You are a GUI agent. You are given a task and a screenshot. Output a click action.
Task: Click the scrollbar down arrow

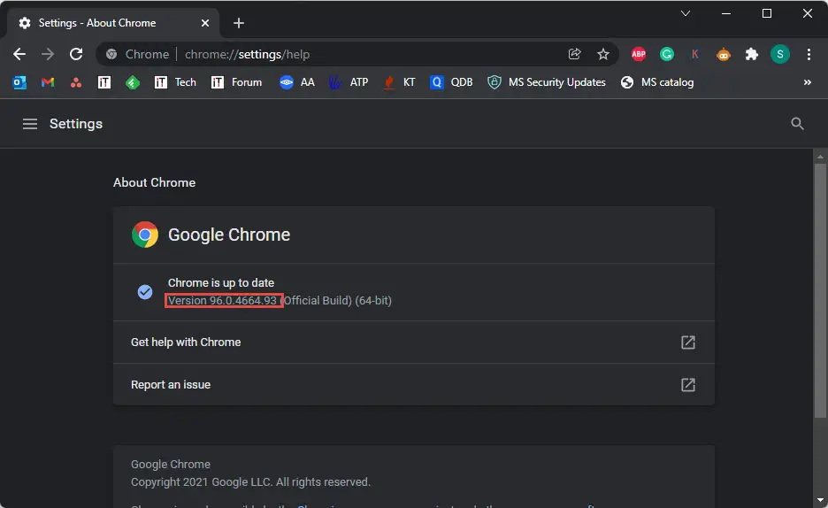click(x=820, y=499)
